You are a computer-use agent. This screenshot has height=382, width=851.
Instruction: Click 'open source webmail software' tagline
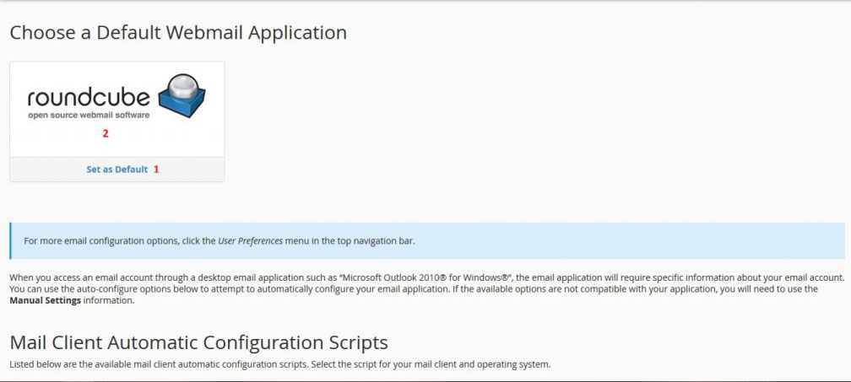[x=89, y=115]
